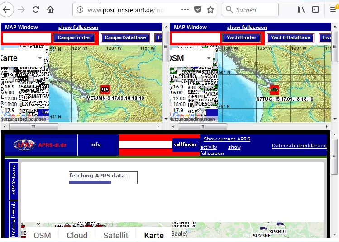Click the VE7JMN-9 17.09.18 18:10 label
Image resolution: width=339 pixels, height=242 pixels.
click(x=115, y=98)
